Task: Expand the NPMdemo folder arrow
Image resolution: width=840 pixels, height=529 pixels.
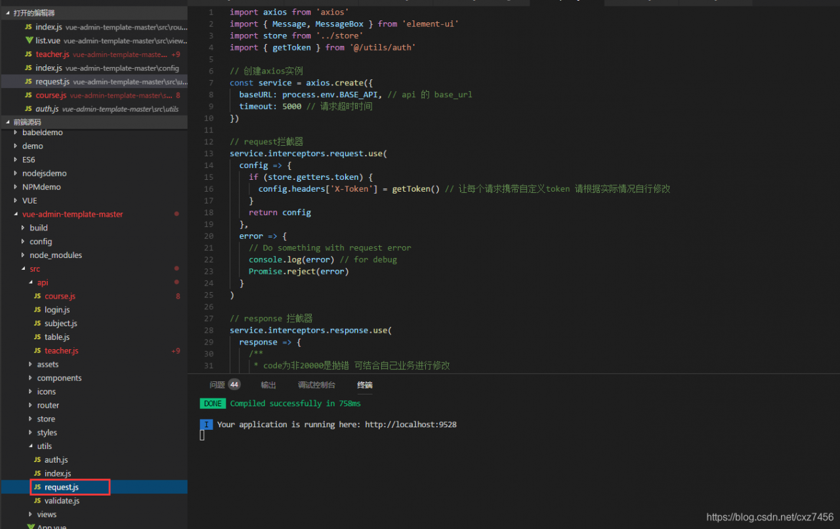Action: (16, 187)
